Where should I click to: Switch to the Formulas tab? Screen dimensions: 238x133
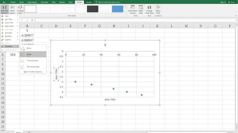(44, 2)
